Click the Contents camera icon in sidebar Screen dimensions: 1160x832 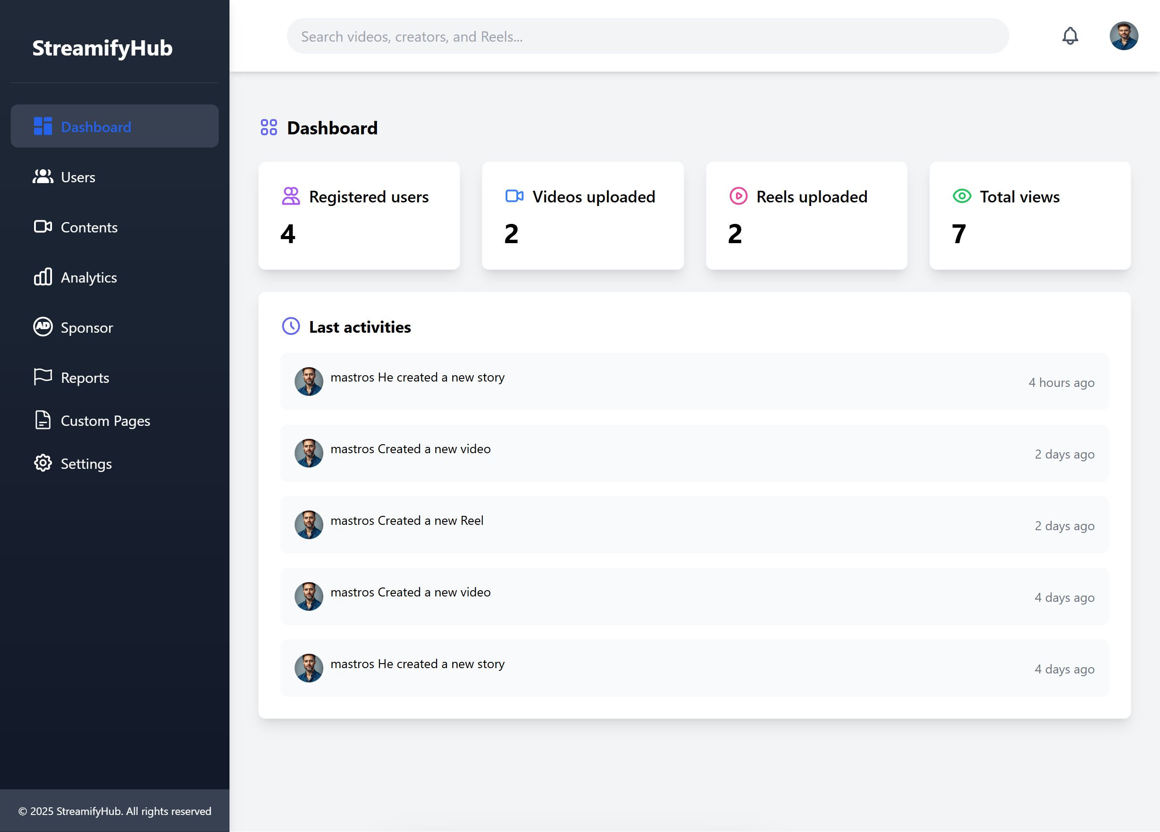coord(43,227)
